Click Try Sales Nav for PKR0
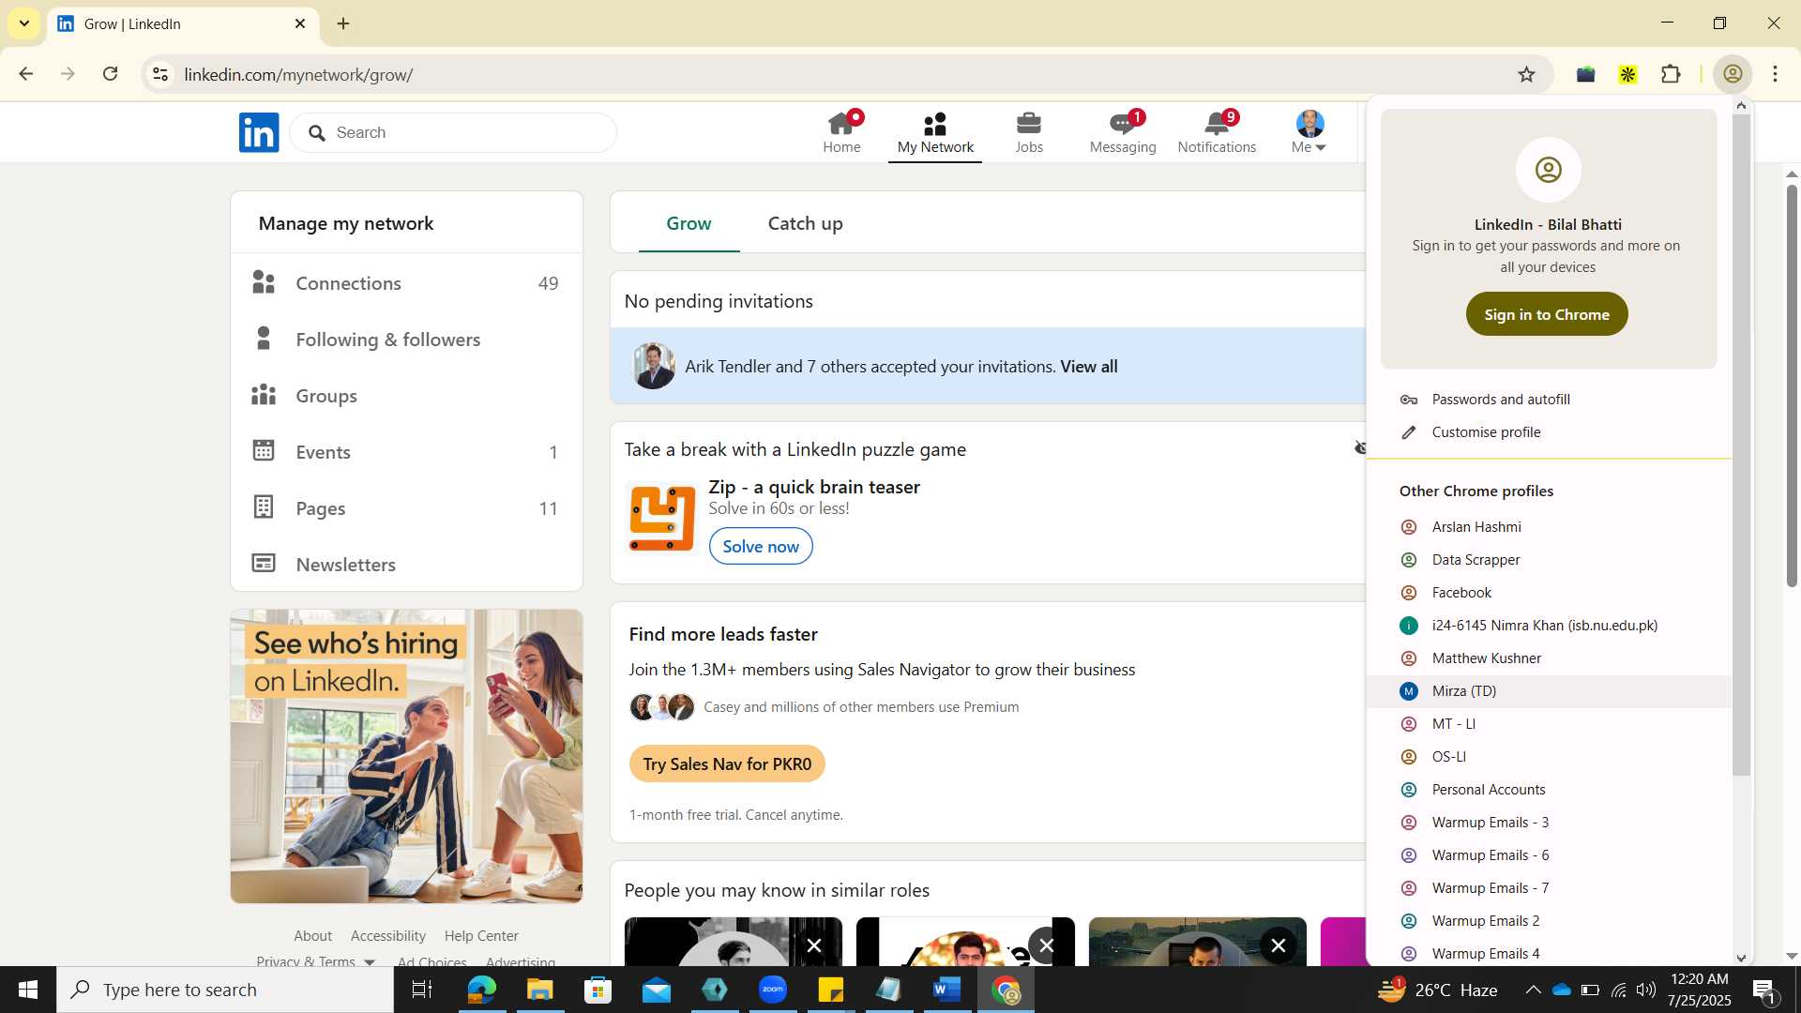Screen dimensions: 1801x1013 [727, 764]
